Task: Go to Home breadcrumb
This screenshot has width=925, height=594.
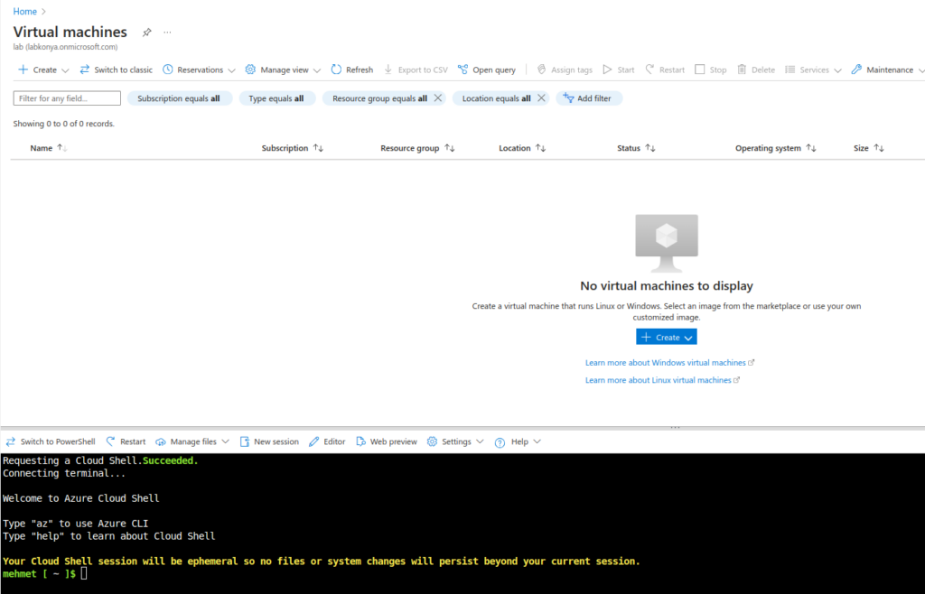Action: (24, 11)
